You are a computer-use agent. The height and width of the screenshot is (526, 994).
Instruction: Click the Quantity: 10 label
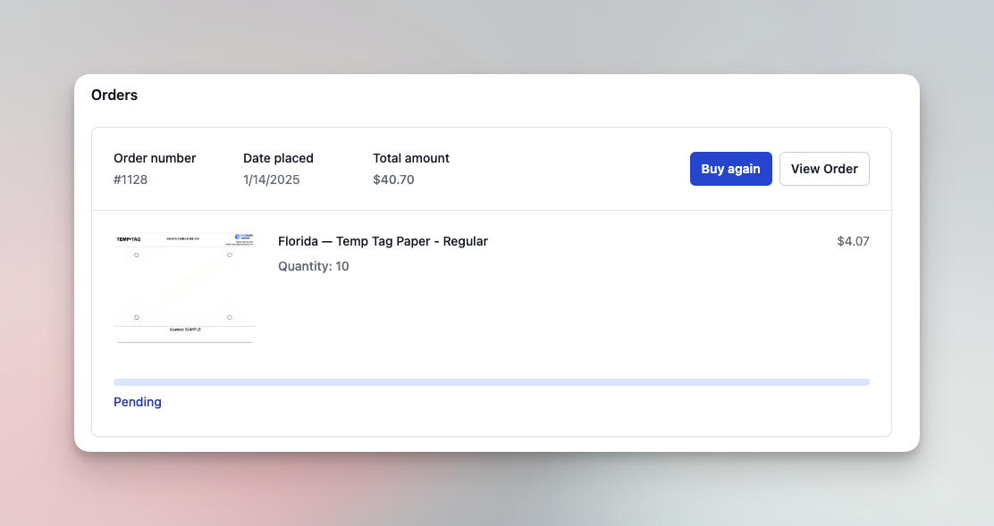(x=313, y=265)
